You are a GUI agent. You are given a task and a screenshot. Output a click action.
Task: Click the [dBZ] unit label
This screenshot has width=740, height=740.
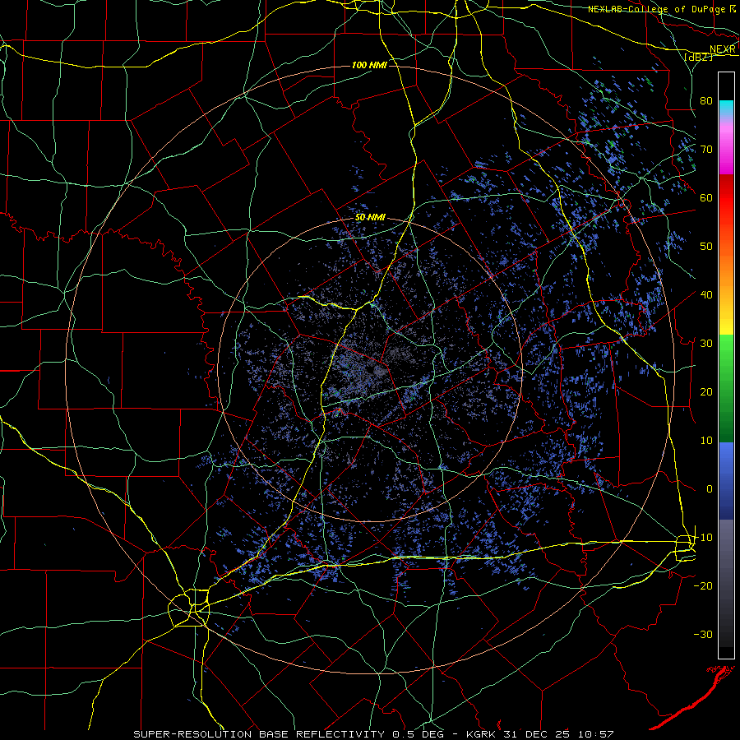click(x=699, y=57)
